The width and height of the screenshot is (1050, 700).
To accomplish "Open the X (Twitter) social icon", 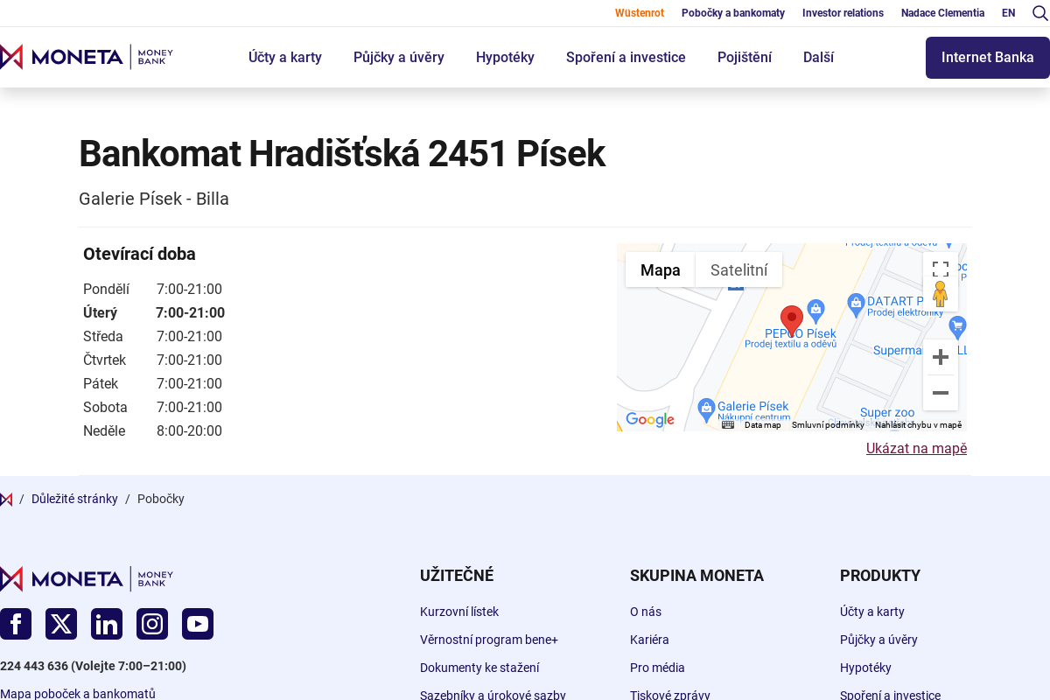I will point(61,624).
